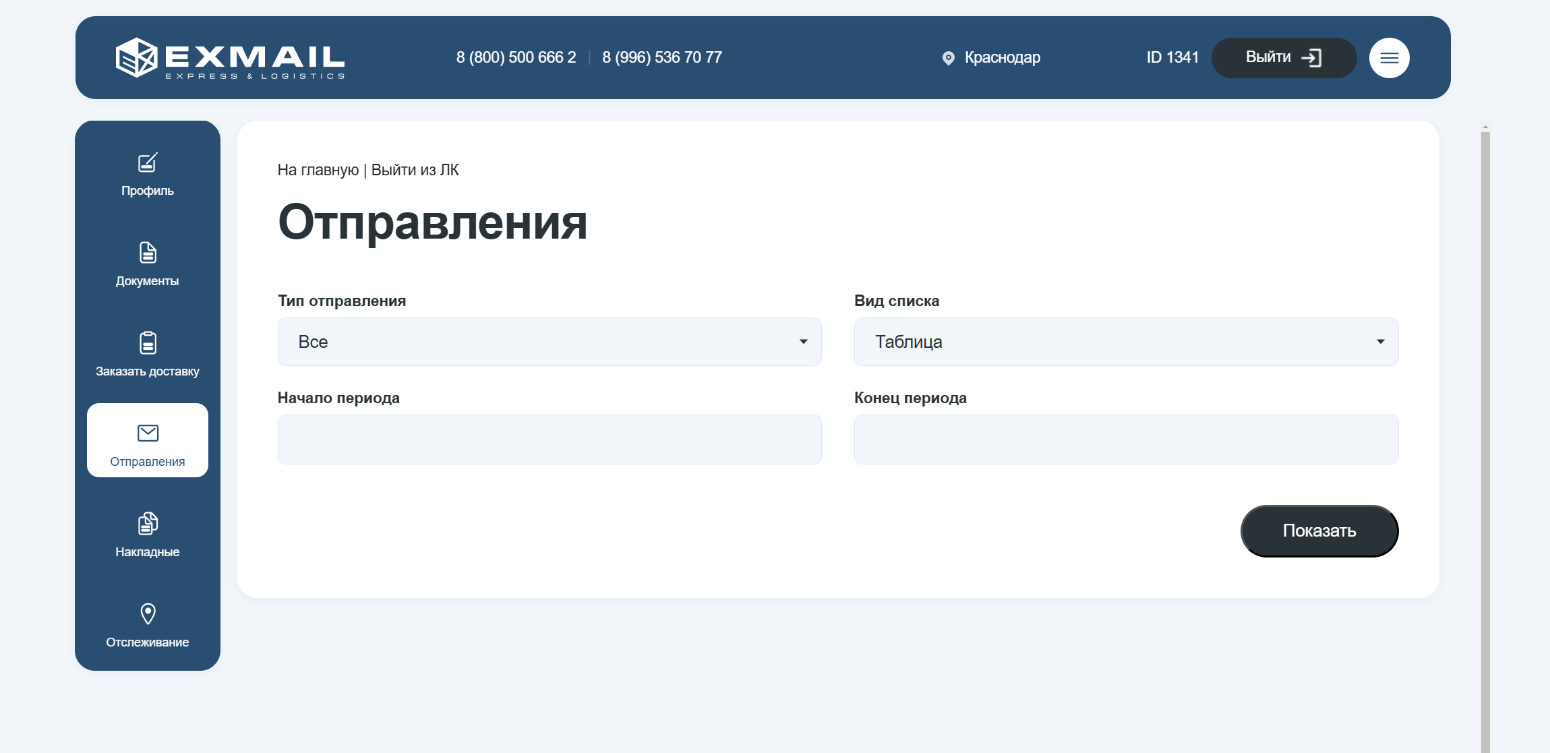
Task: Click the arrow on the Таблица select
Action: 1380,342
